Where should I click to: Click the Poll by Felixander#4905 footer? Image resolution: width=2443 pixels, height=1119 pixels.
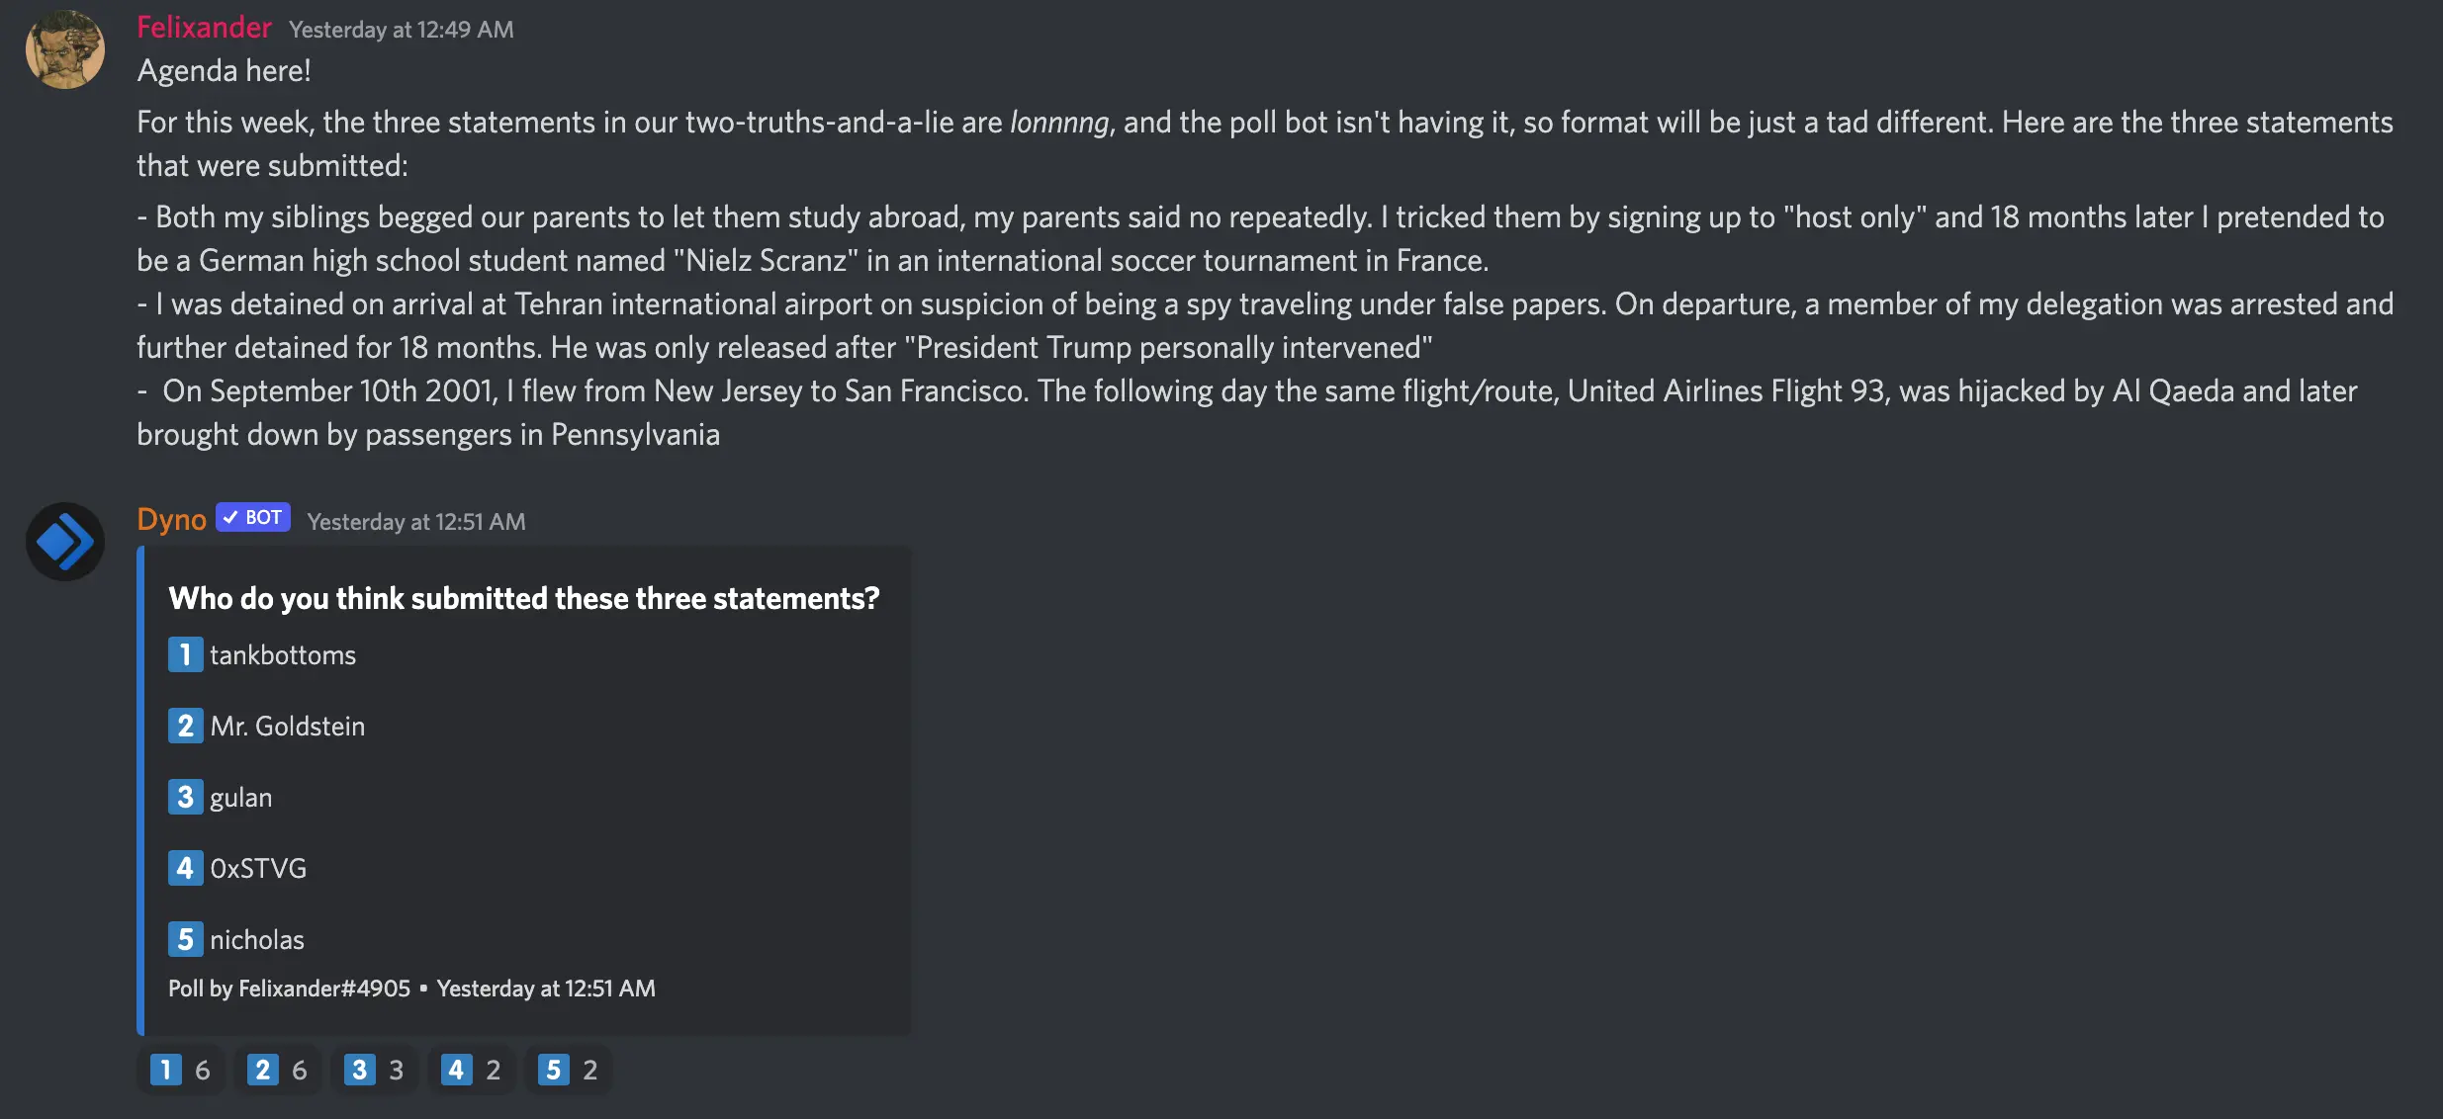(289, 989)
